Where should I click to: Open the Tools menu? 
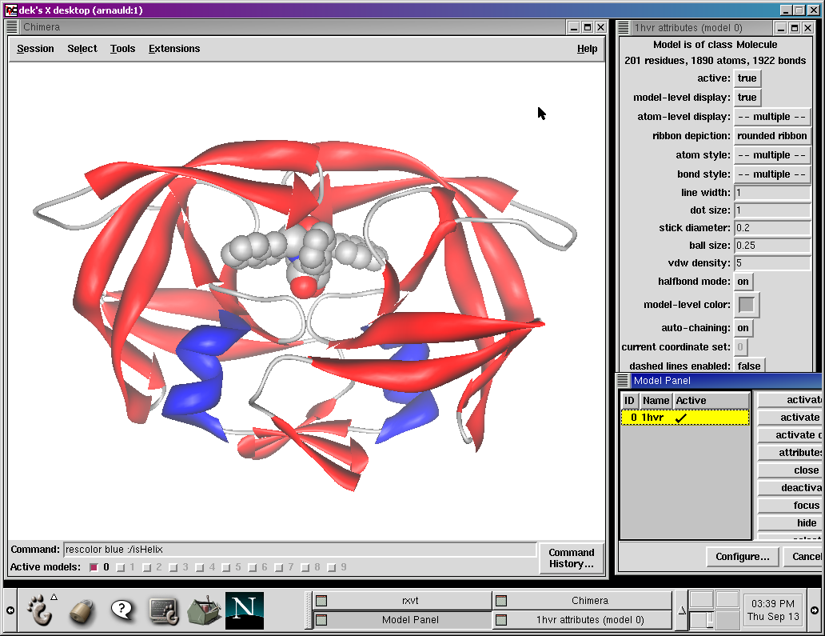(122, 49)
